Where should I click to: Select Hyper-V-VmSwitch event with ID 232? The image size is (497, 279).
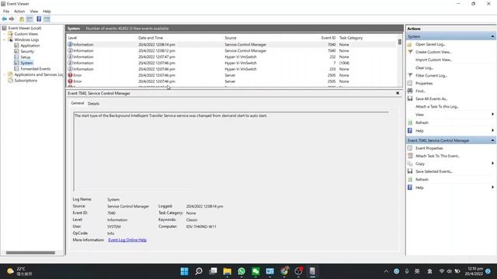(x=231, y=57)
